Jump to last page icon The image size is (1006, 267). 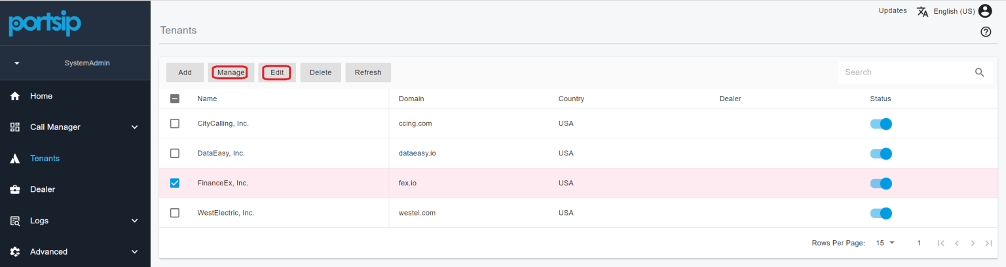point(988,243)
